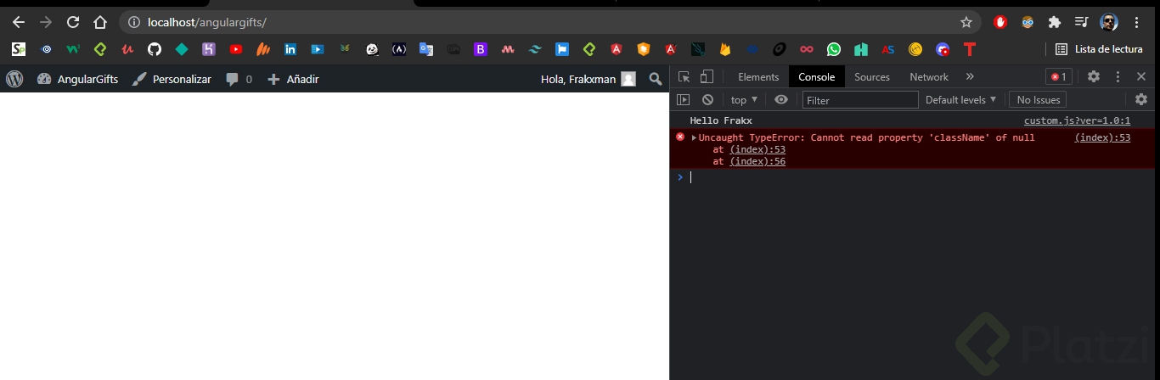This screenshot has width=1160, height=380.
Task: Open the Firebase bookmark icon
Action: tap(725, 49)
